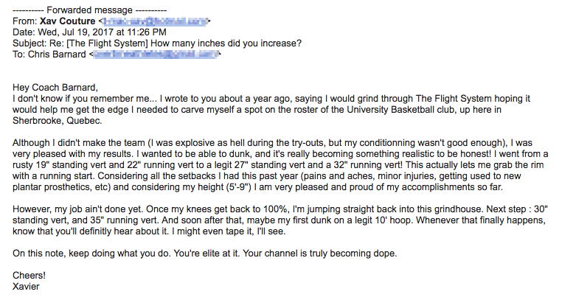Click the word However starting paragraph three
The image size is (576, 300).
point(31,209)
